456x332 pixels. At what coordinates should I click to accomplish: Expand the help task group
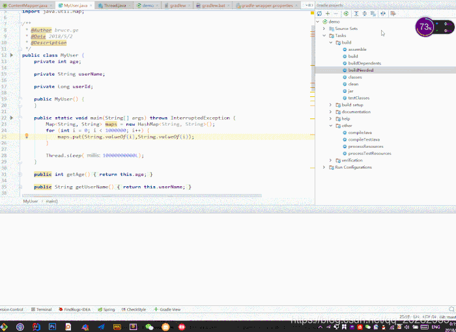(331, 118)
